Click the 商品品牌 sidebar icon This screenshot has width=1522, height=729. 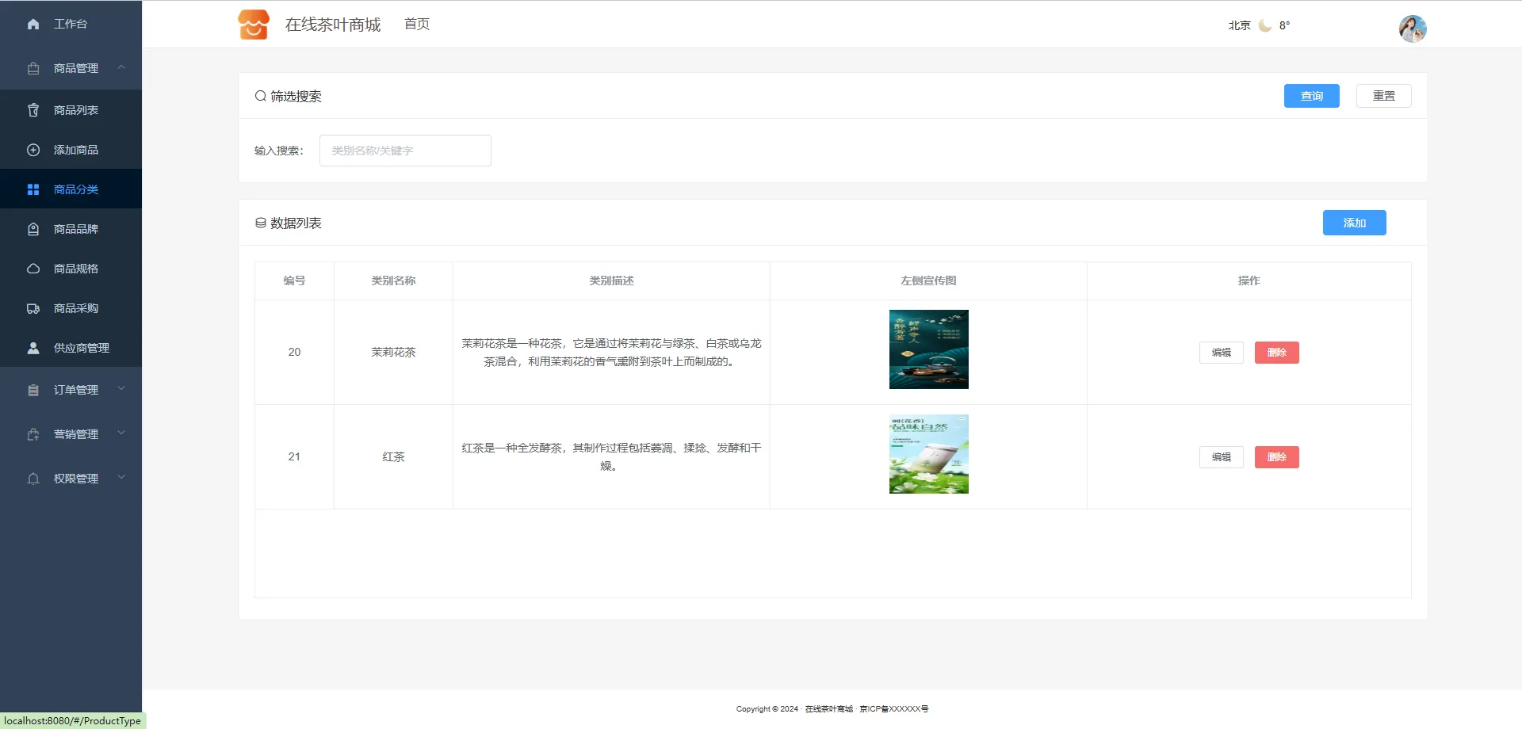click(33, 229)
